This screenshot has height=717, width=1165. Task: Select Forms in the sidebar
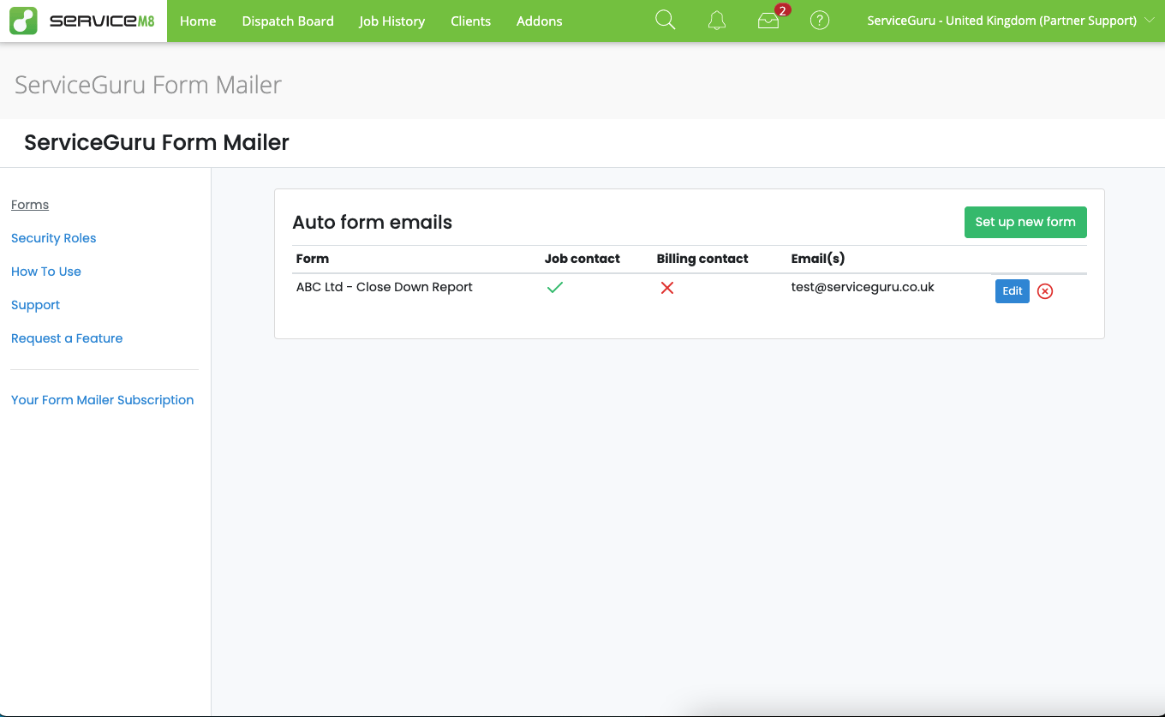click(30, 205)
